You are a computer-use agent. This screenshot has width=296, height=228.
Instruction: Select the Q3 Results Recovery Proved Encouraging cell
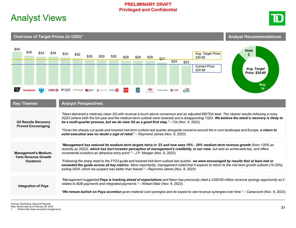33,124
